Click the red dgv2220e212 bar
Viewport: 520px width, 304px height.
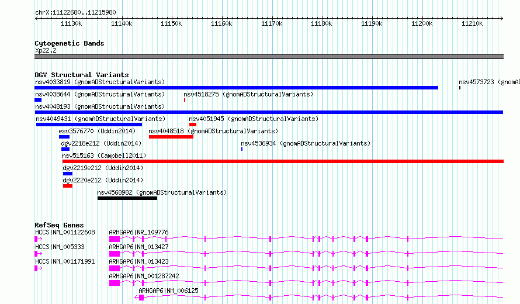coord(68,186)
